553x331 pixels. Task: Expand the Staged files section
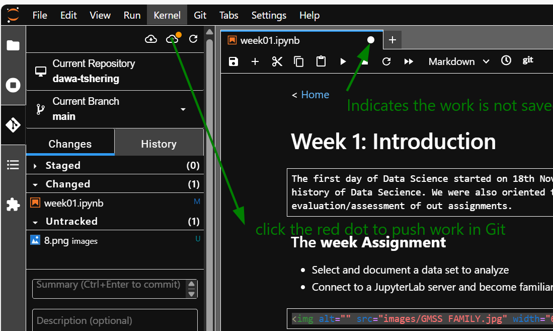pyautogui.click(x=35, y=166)
